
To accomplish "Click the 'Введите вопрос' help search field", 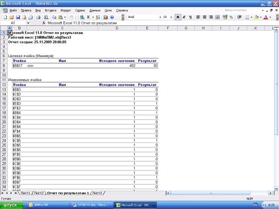I will coord(242,10).
